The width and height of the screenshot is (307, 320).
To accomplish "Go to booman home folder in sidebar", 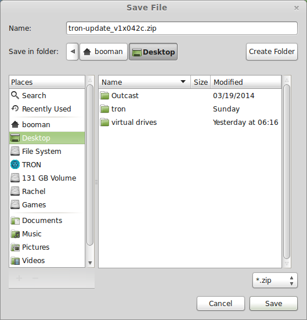I will point(47,124).
